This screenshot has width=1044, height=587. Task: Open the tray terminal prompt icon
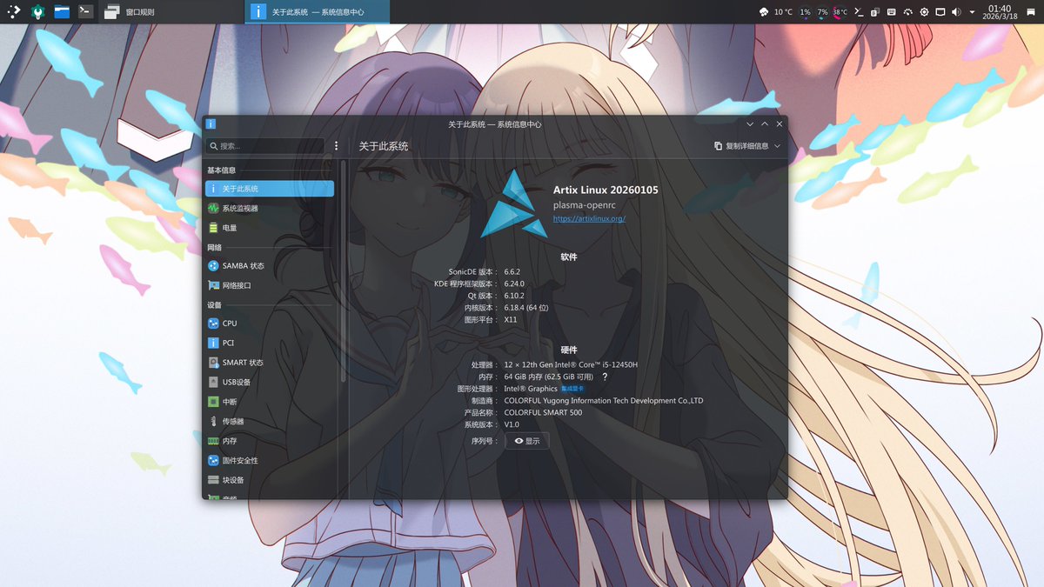click(859, 12)
